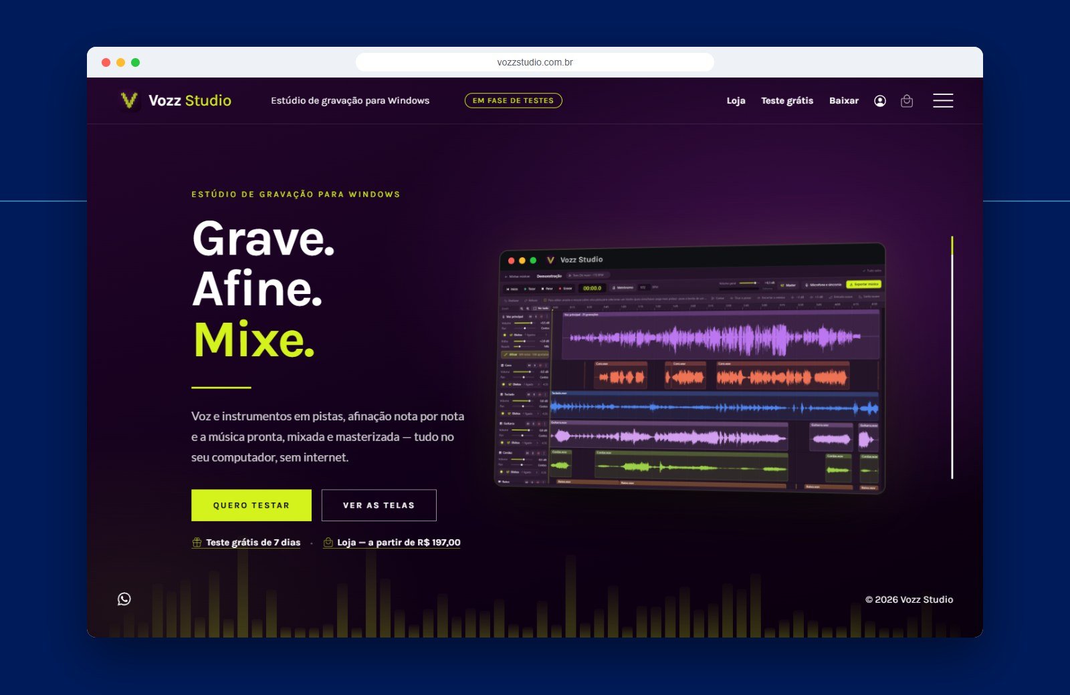Click the vertical scroll progress bar at right
Image resolution: width=1070 pixels, height=695 pixels.
(952, 357)
